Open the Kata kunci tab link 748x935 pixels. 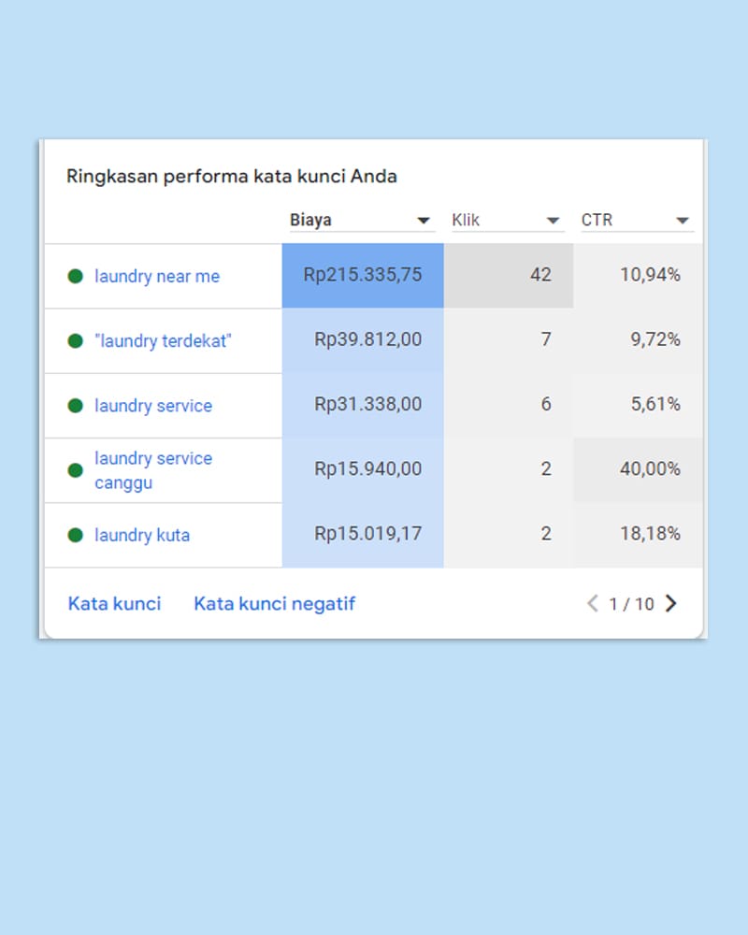(x=114, y=604)
